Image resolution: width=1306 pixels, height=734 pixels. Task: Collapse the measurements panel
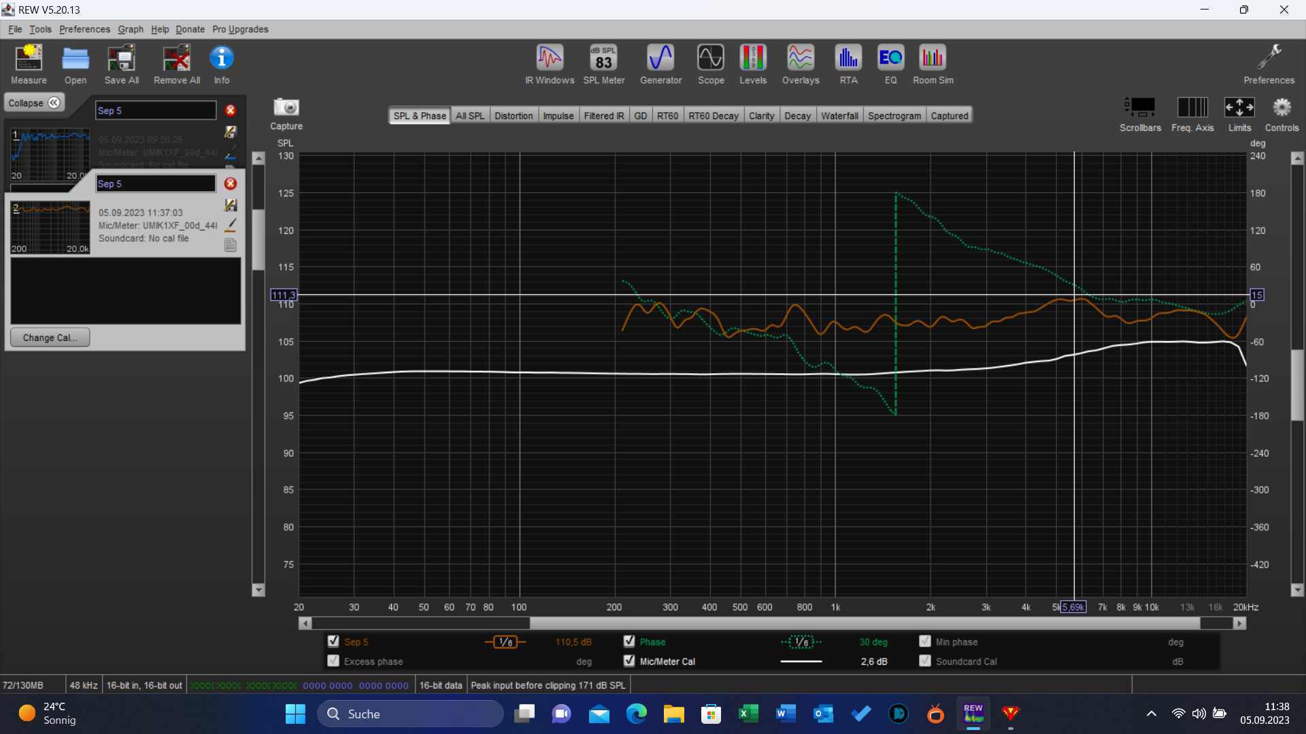(34, 103)
